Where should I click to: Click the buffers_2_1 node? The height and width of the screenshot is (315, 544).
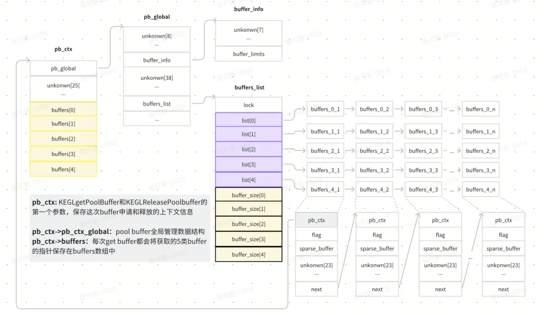pyautogui.click(x=325, y=151)
